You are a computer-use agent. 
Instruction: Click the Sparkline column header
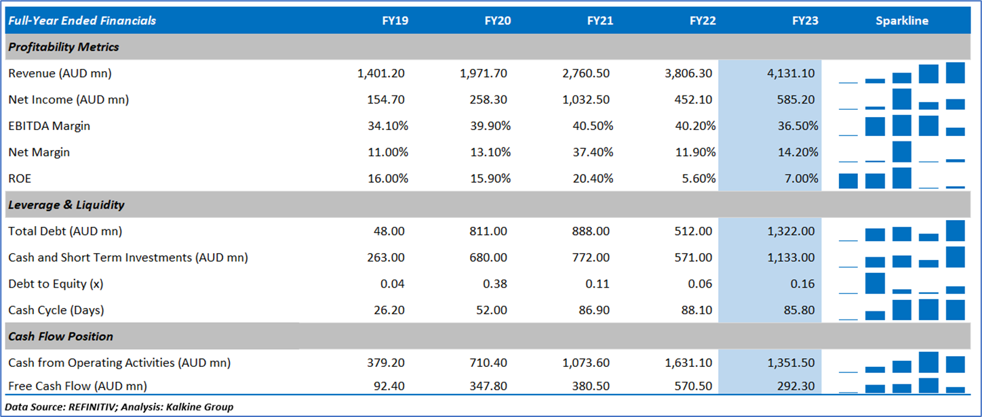[x=901, y=21]
